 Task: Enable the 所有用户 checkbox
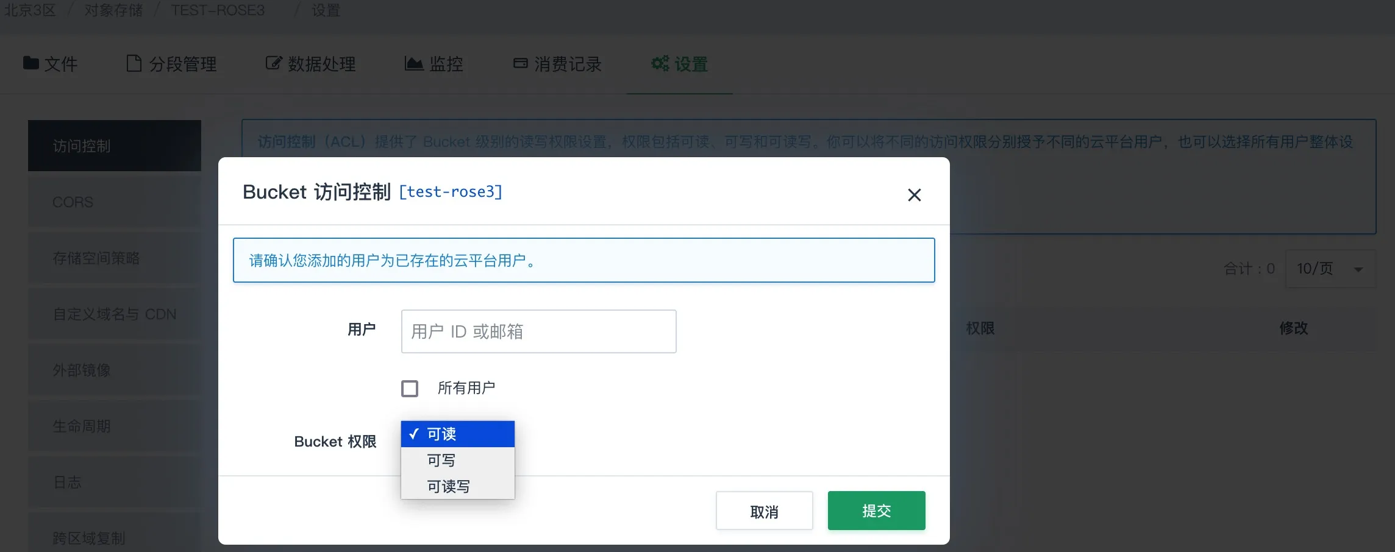[x=410, y=389]
